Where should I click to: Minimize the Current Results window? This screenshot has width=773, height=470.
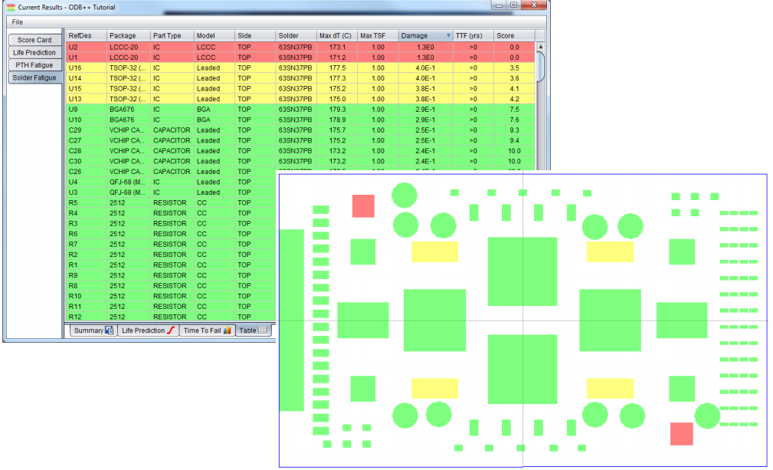499,5
